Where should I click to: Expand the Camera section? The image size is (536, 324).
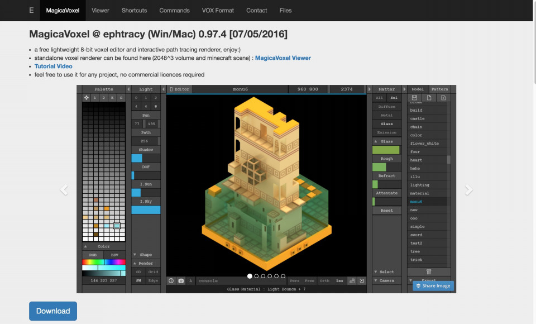click(x=386, y=280)
